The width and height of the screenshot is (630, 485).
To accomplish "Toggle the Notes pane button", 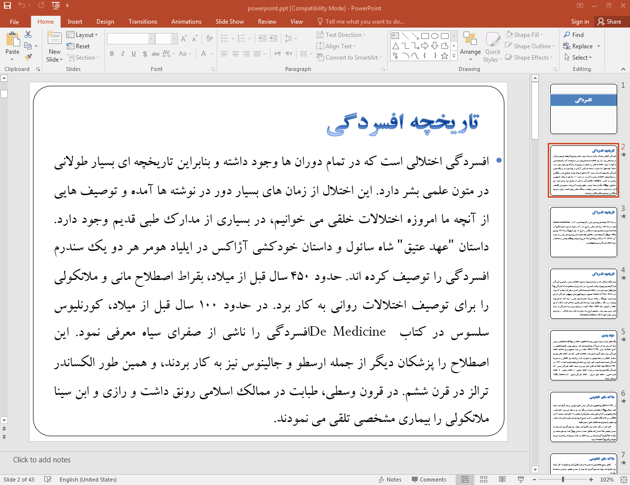I will point(390,480).
